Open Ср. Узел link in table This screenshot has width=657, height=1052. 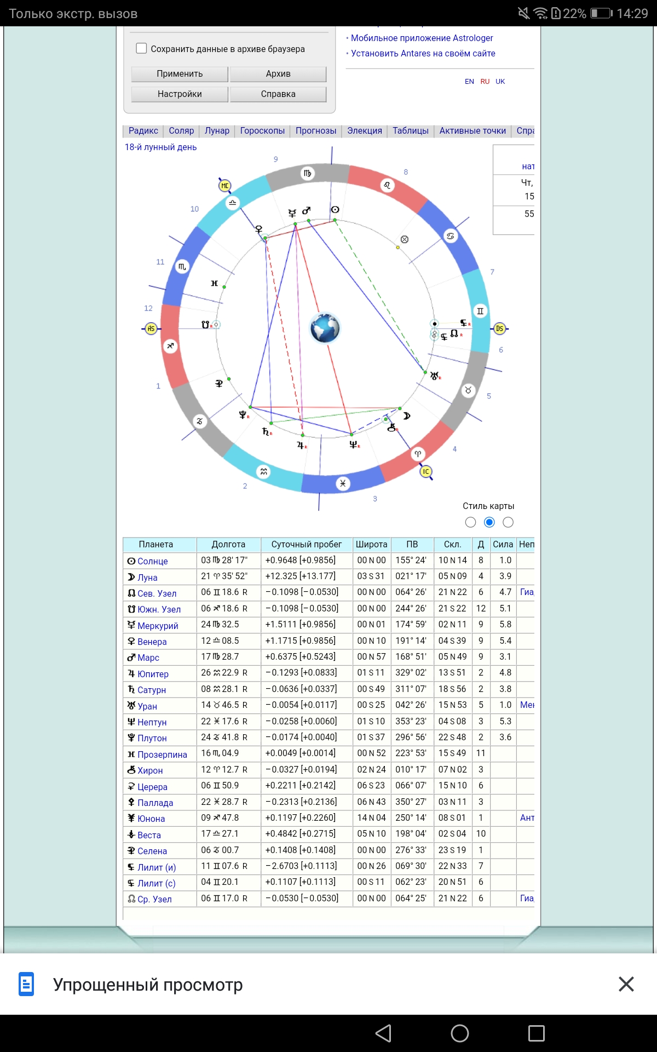pyautogui.click(x=154, y=899)
